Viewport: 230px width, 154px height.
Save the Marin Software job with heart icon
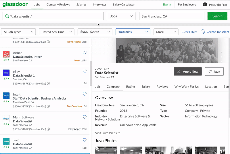(x=85, y=117)
